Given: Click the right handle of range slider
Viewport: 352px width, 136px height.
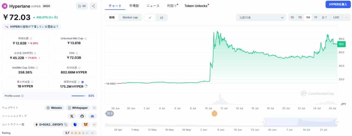Looking at the screenshot, I should pos(337,122).
